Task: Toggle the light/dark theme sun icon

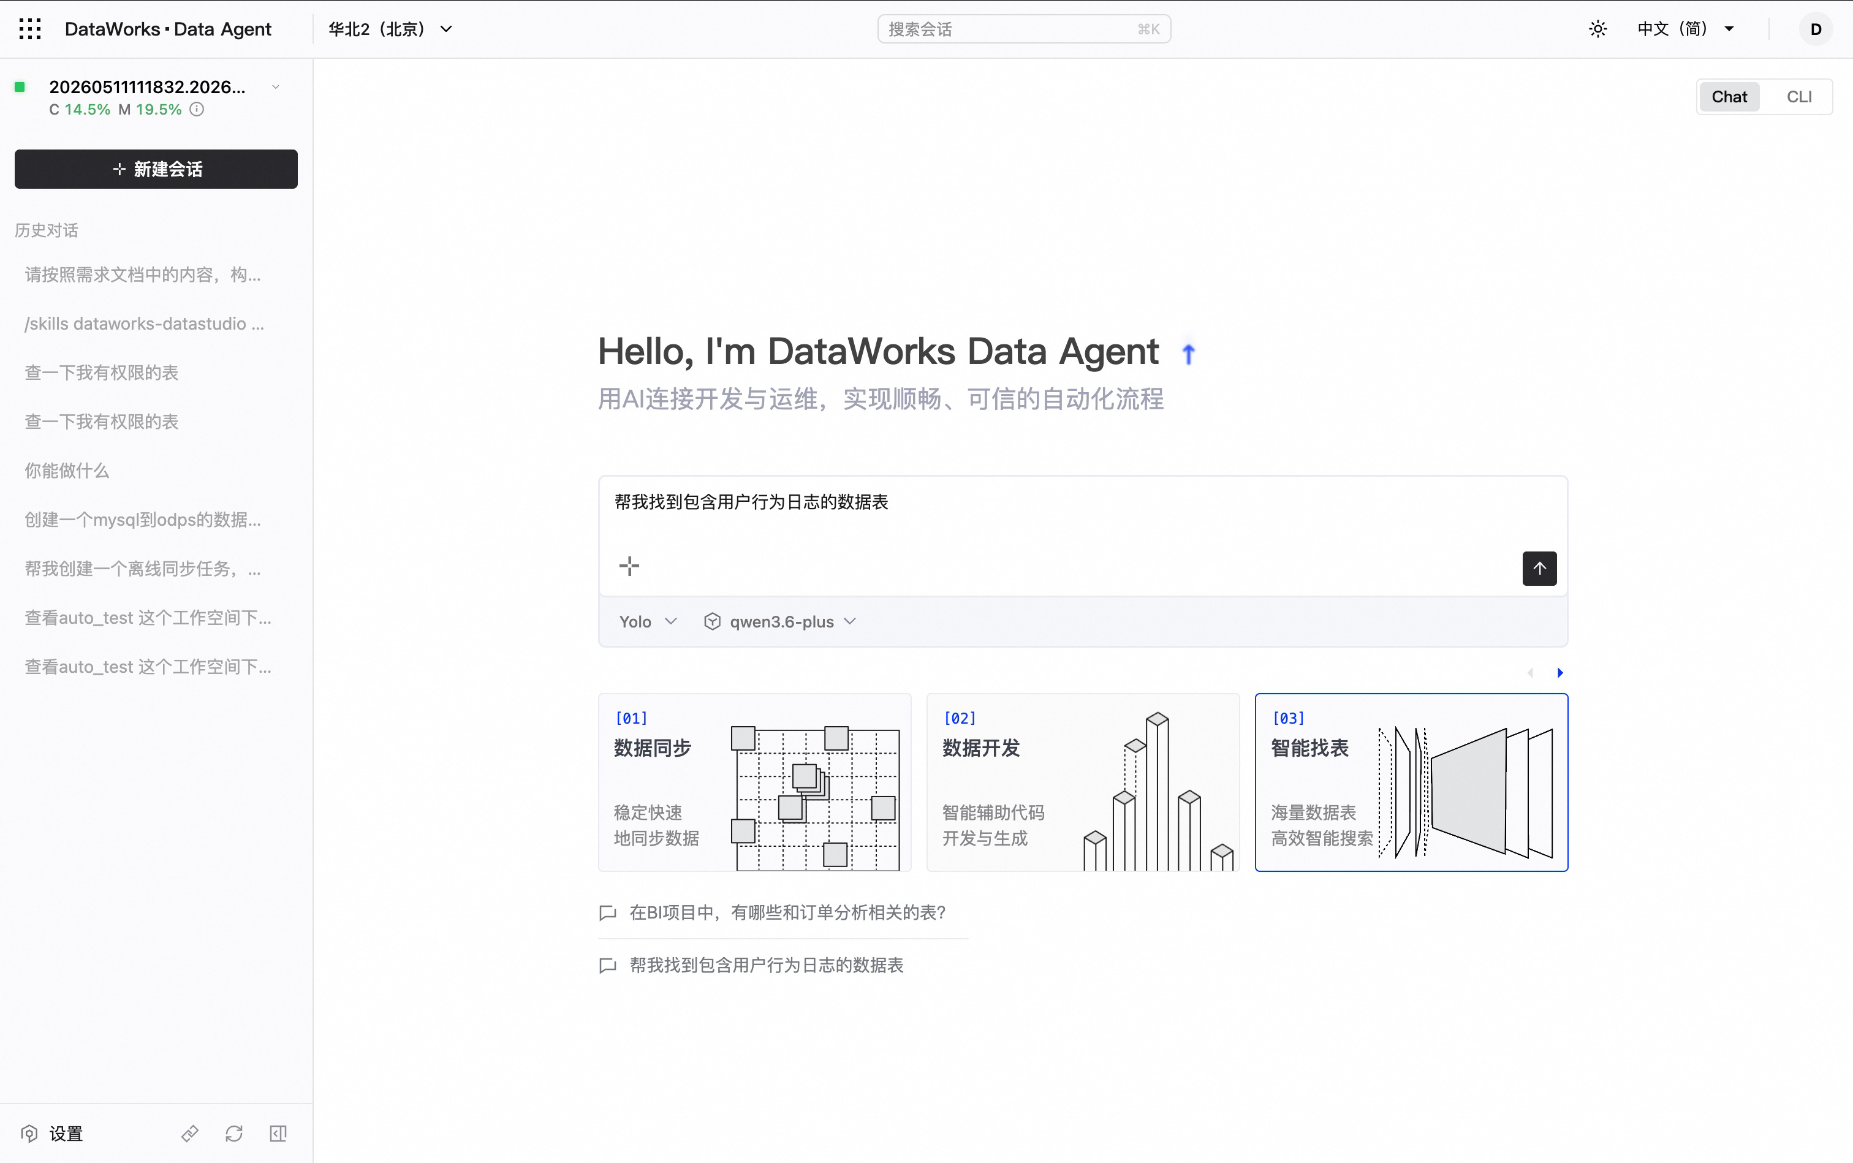Action: coord(1597,29)
